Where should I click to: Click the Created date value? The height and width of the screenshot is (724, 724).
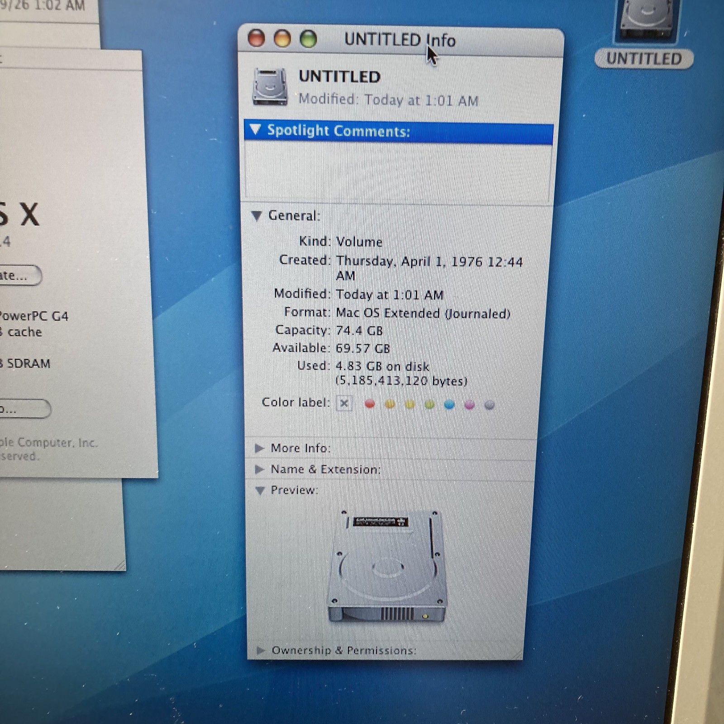coord(429,268)
